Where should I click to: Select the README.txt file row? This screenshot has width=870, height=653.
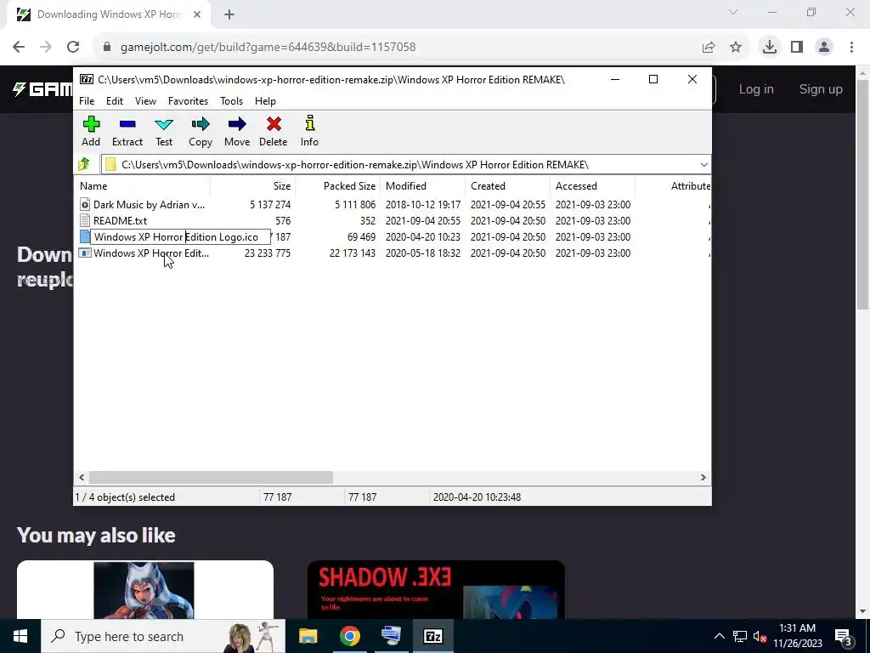tap(393, 220)
